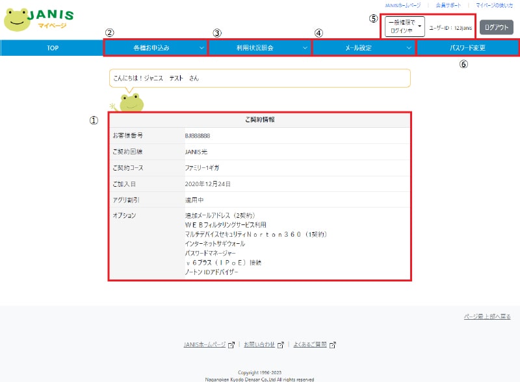Screen dimensions: 520x382
Task: Open the footer JANISホームページ link
Action: point(204,345)
